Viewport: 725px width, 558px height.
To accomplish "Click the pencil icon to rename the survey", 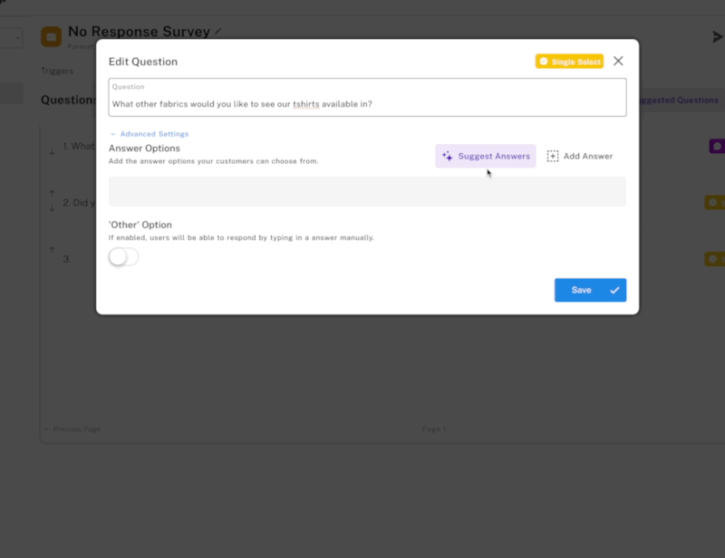I will (x=217, y=31).
